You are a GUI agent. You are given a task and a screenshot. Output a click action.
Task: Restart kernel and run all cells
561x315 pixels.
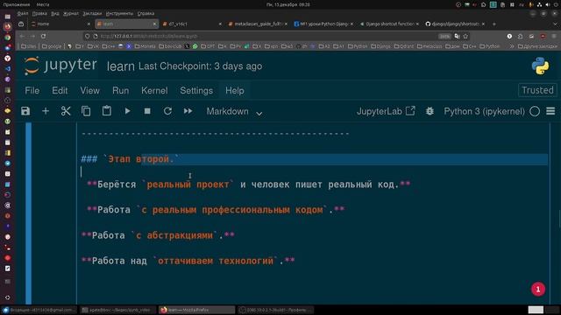click(188, 111)
